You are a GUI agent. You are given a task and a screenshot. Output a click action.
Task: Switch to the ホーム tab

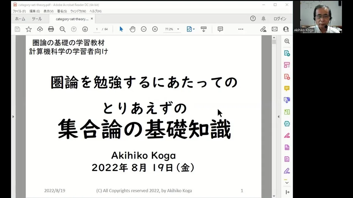(x=20, y=19)
